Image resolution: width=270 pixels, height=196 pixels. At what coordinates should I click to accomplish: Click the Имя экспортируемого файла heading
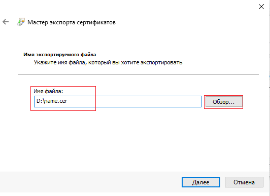click(x=60, y=55)
